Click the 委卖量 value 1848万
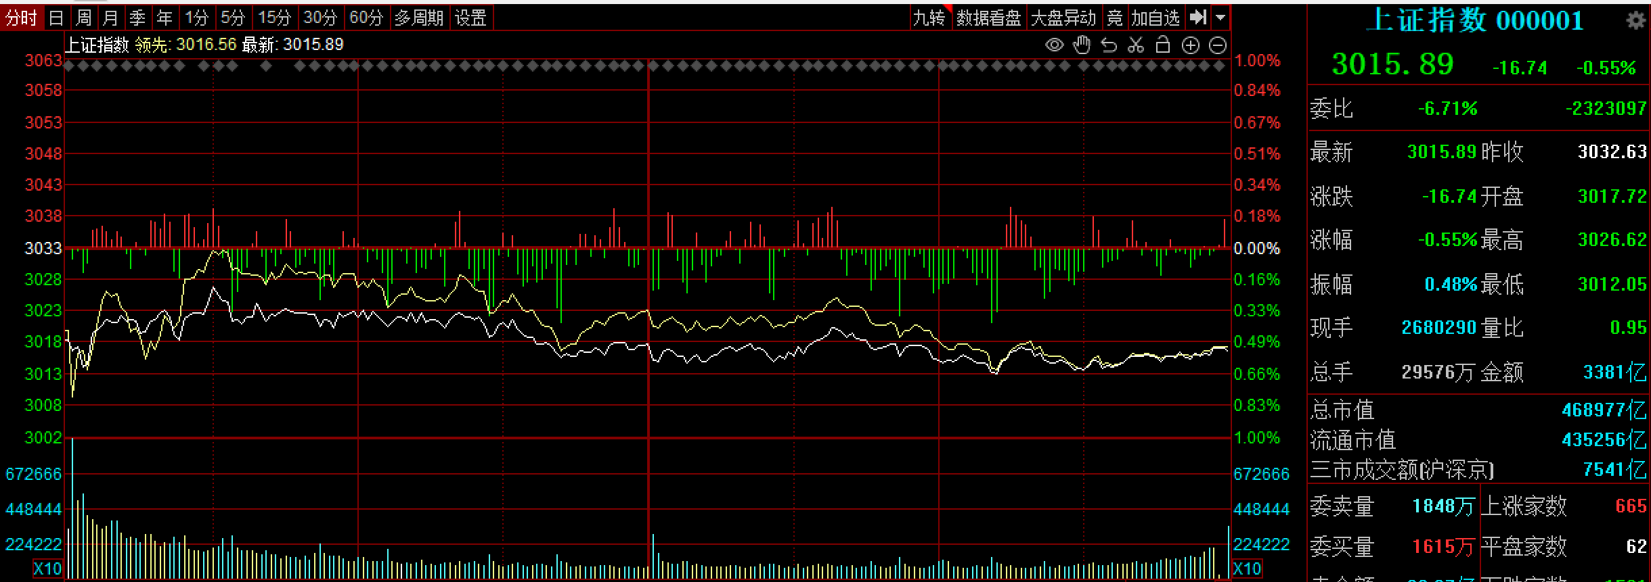 [1443, 506]
